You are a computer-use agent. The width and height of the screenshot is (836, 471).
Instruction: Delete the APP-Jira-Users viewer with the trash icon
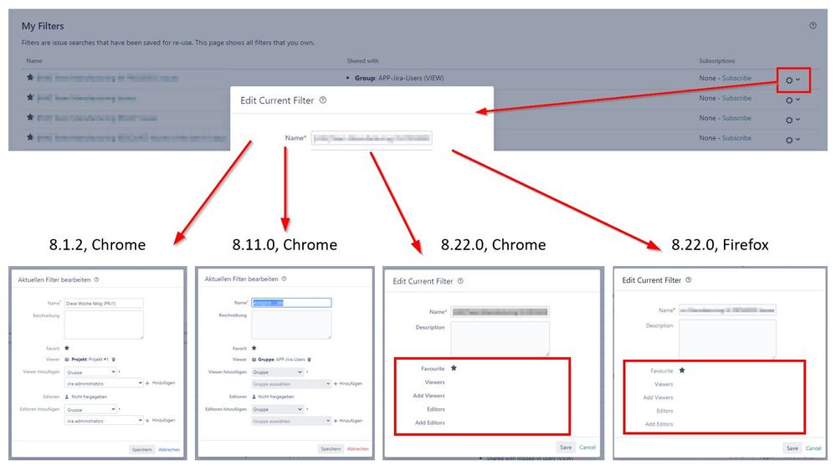pos(310,360)
